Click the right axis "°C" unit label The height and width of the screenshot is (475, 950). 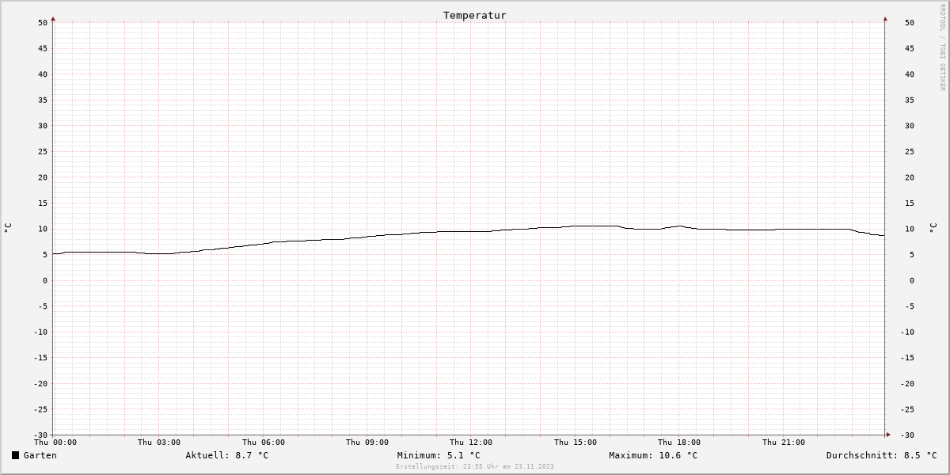[x=933, y=228]
